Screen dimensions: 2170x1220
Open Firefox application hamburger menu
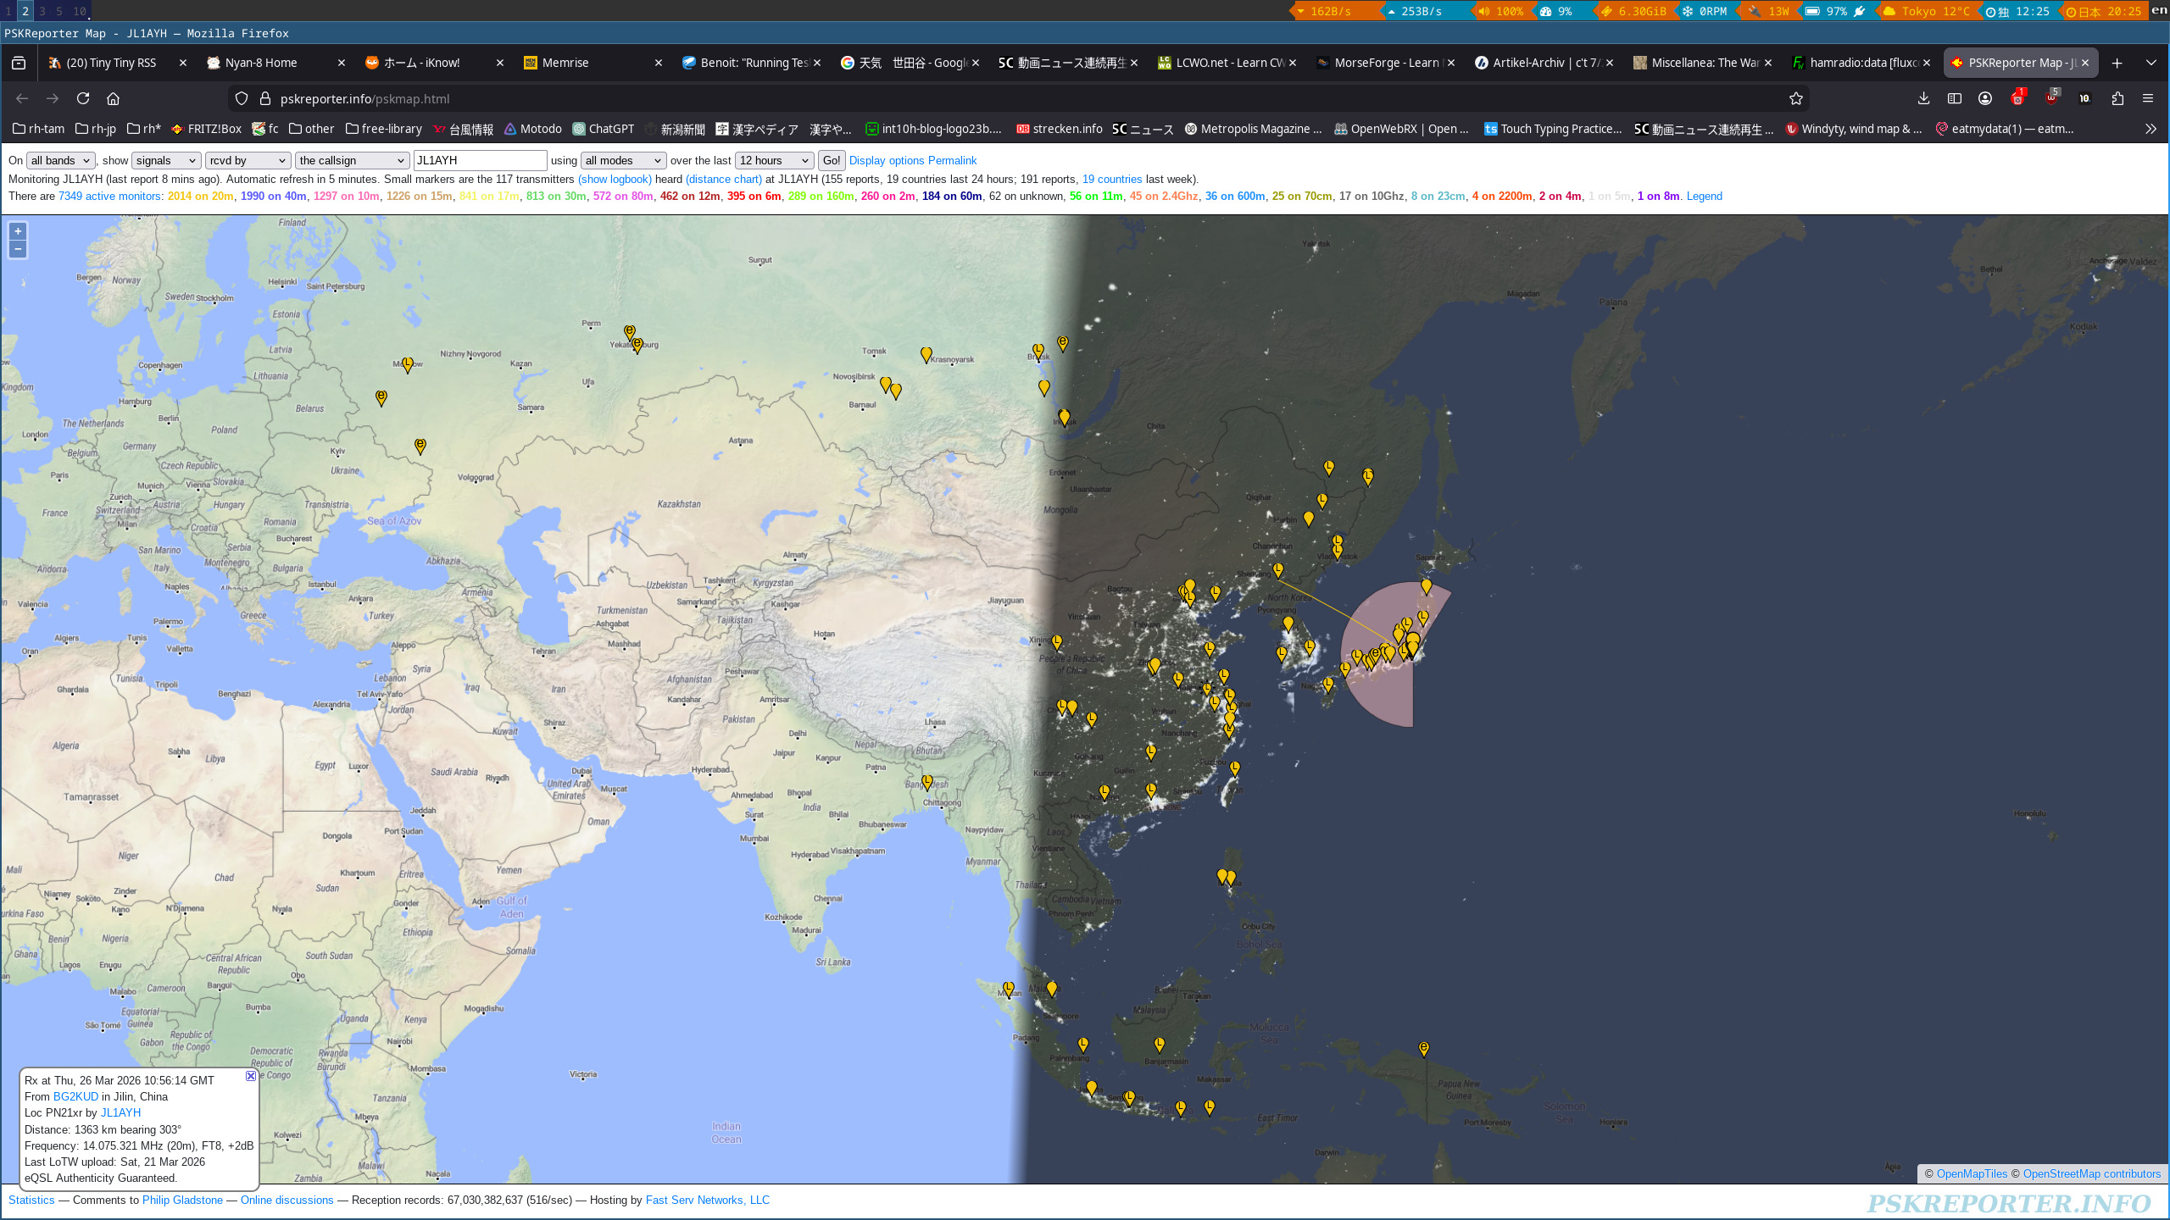click(x=2148, y=98)
